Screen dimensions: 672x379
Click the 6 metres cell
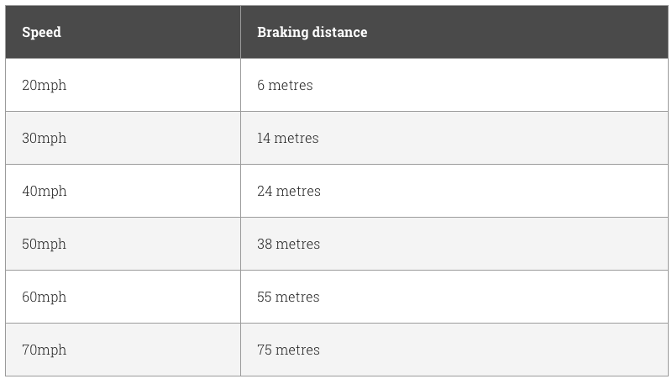(x=285, y=85)
